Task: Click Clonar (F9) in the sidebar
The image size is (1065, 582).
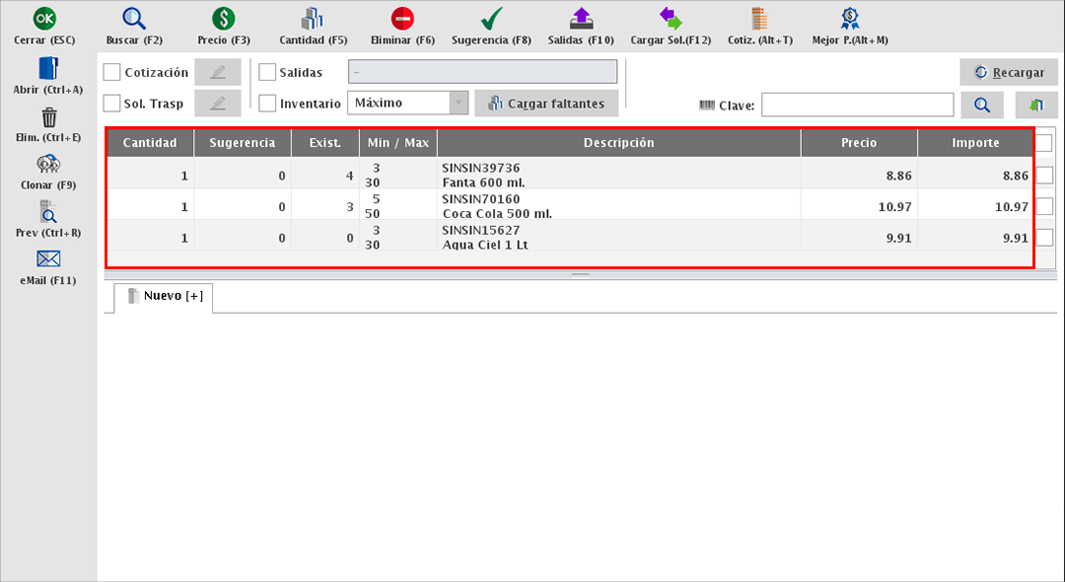Action: pos(48,165)
